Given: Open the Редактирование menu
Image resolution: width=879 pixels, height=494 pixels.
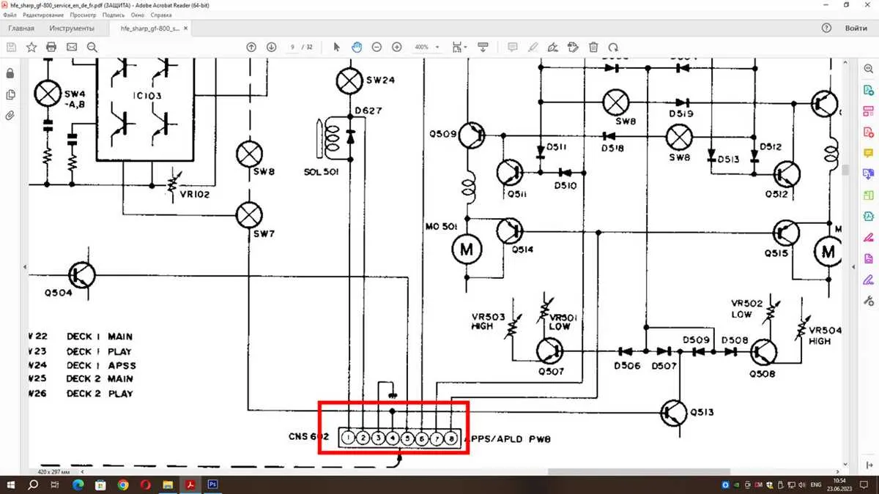Looking at the screenshot, I should pos(43,15).
